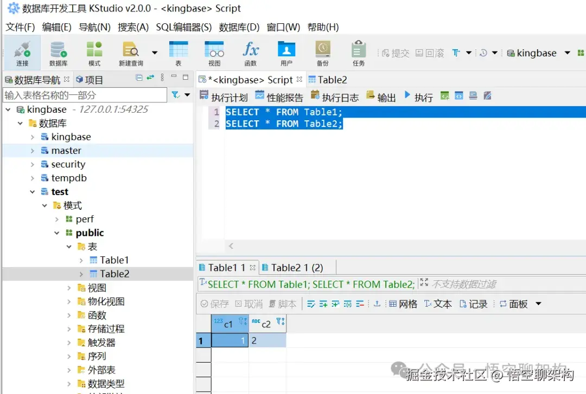Select Table2 in the navigator tree

pyautogui.click(x=114, y=274)
